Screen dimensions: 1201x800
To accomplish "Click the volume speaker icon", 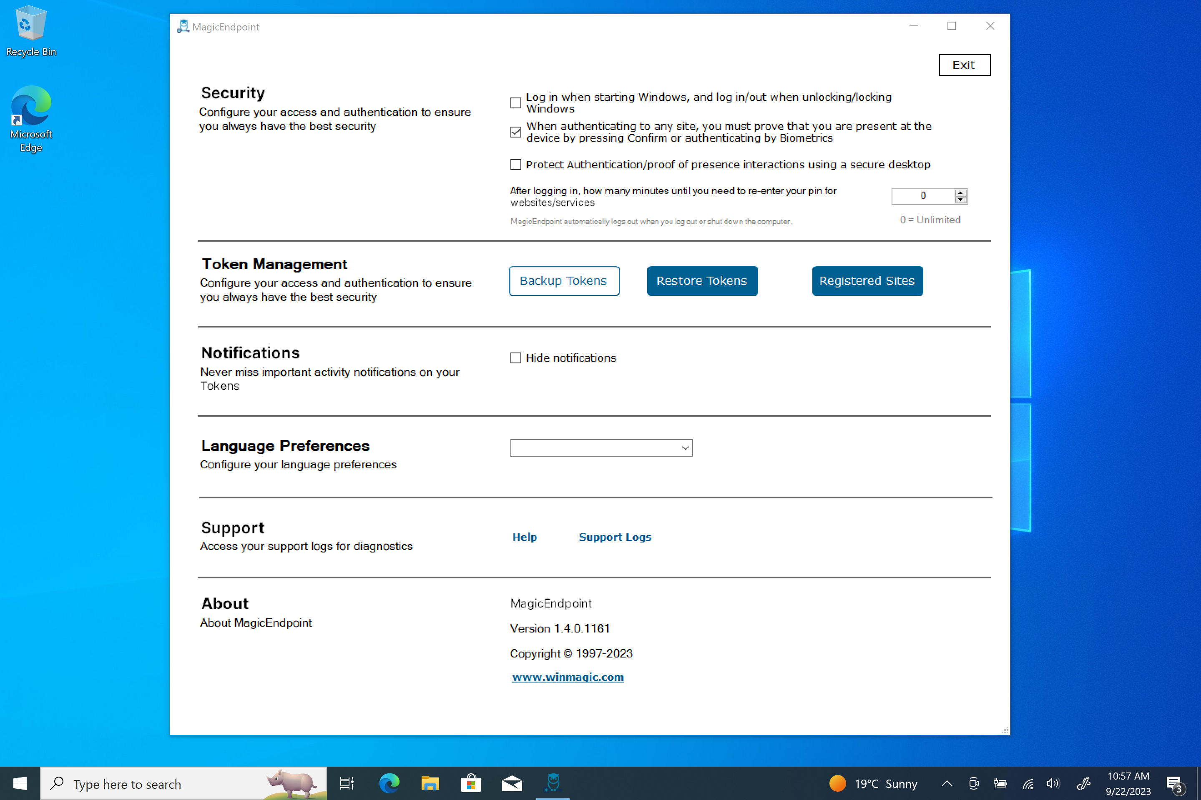I will [x=1053, y=782].
